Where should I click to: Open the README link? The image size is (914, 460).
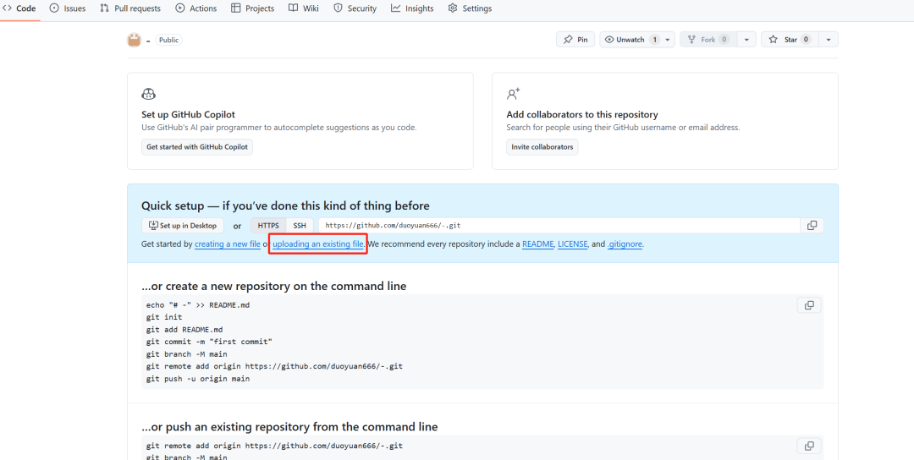click(x=538, y=244)
